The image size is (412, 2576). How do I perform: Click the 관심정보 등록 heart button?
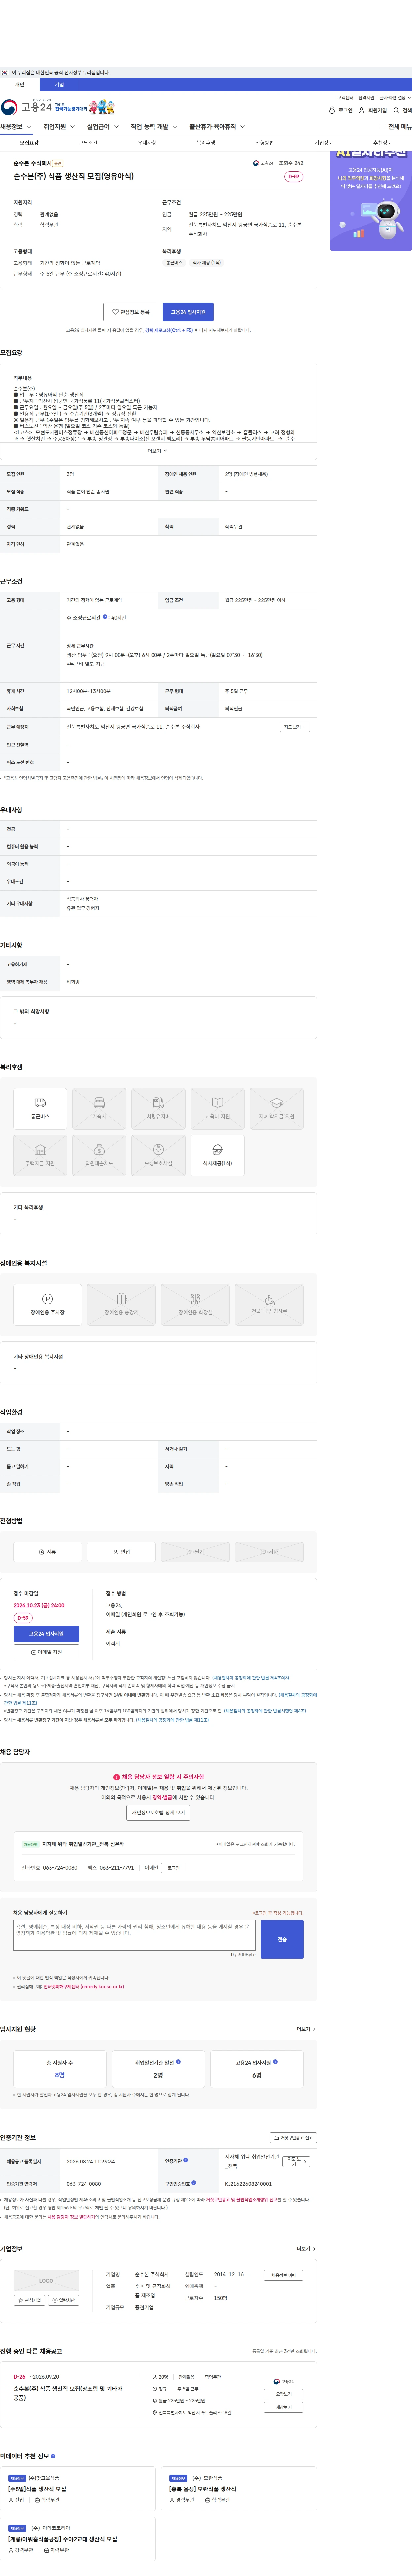pos(130,312)
